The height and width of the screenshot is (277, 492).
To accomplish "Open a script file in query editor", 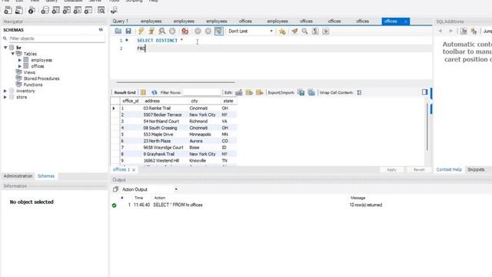I will 118,31.
